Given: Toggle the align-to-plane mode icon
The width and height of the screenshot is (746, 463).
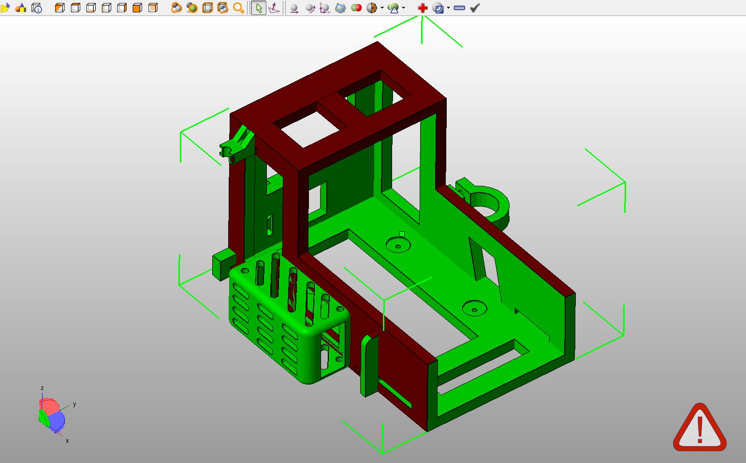Looking at the screenshot, I should pos(274,8).
